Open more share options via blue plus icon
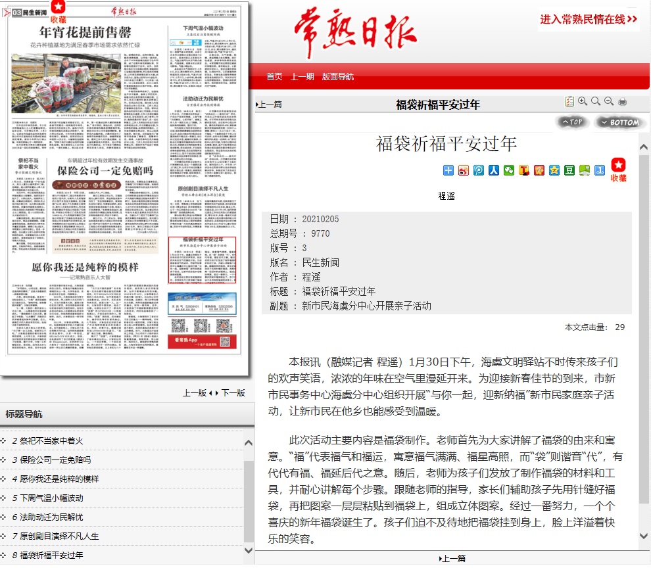 [x=448, y=170]
